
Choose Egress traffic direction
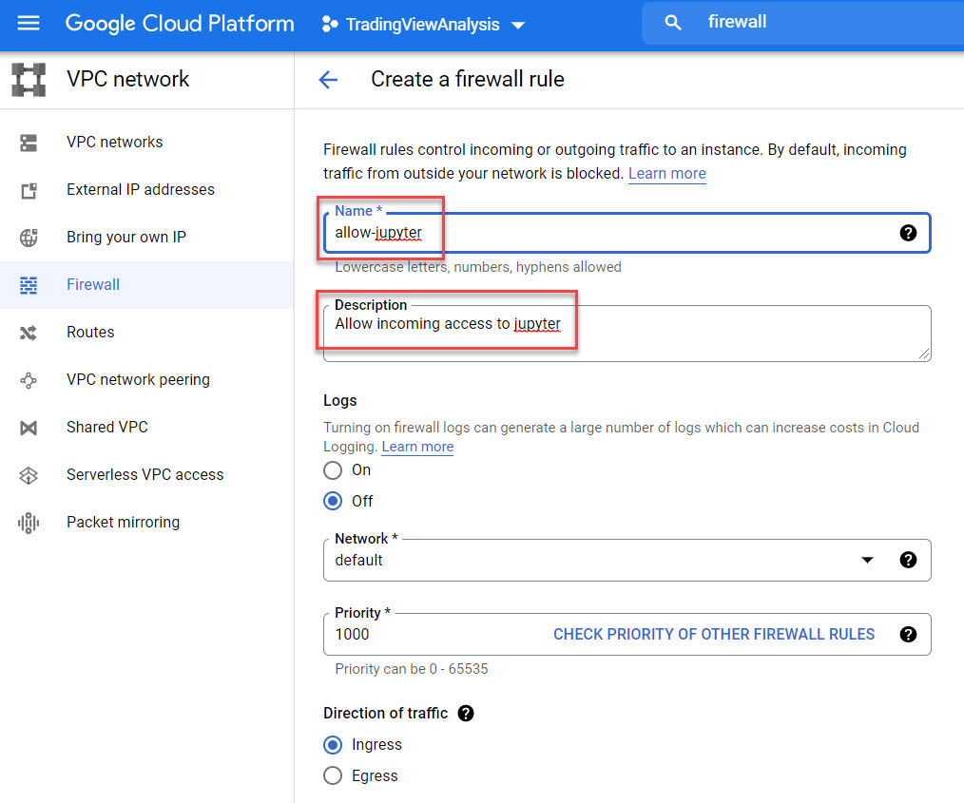click(x=333, y=775)
